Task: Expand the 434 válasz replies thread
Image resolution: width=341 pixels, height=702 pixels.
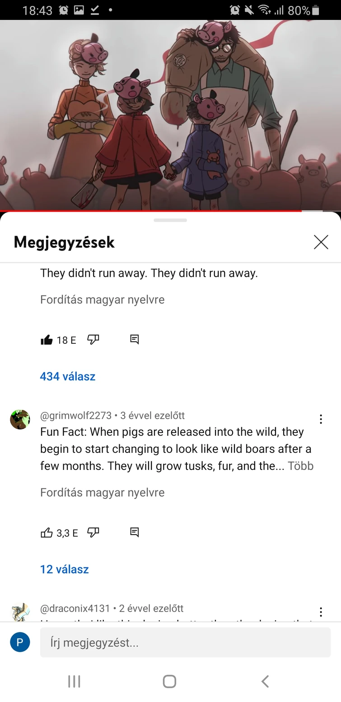Action: point(68,376)
